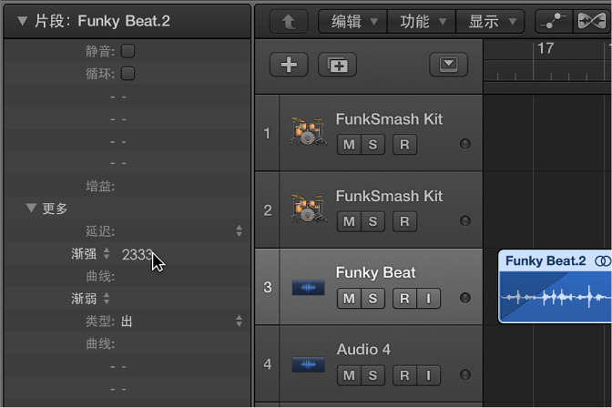Click the automation curve toolbar icon
The height and width of the screenshot is (408, 612).
coord(554,20)
